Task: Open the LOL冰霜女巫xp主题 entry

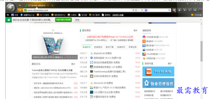Action: coord(107,92)
